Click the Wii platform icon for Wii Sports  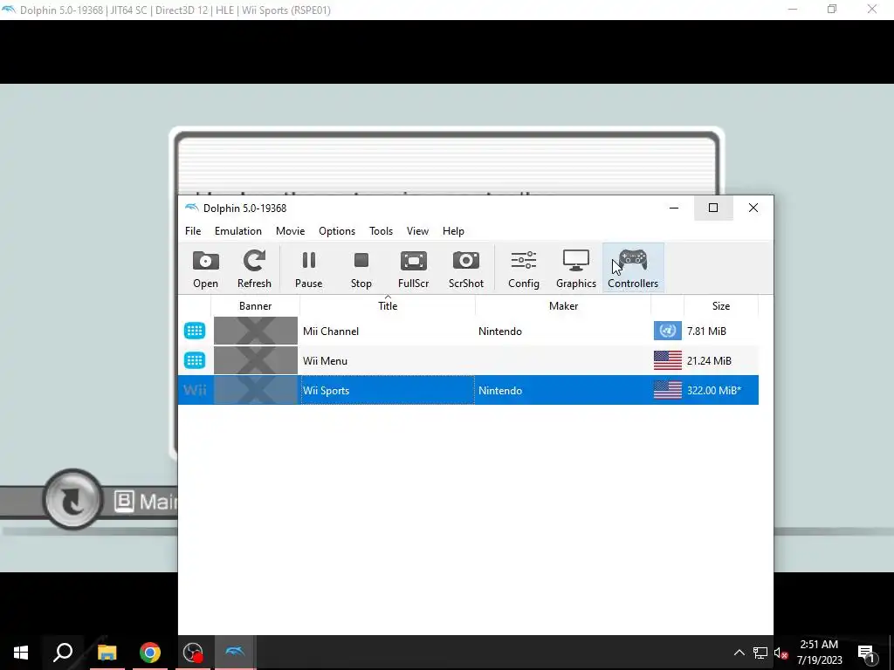195,390
